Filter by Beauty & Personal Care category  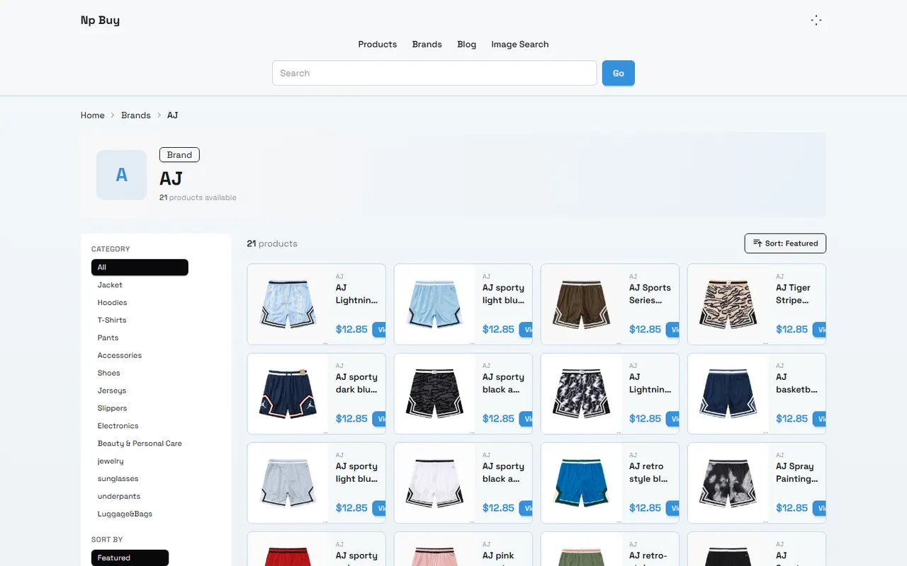(x=140, y=444)
